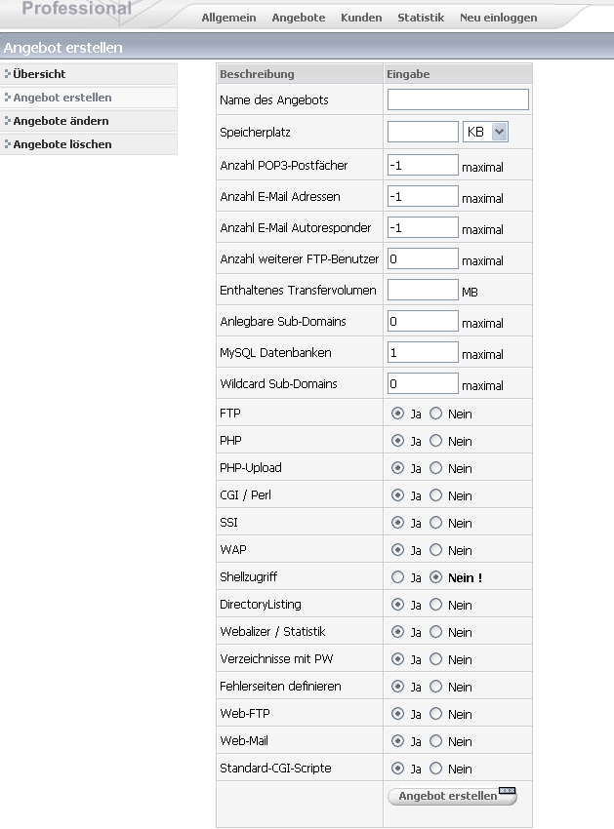
Task: Select Ja for Web-Mail
Action: pyautogui.click(x=397, y=741)
